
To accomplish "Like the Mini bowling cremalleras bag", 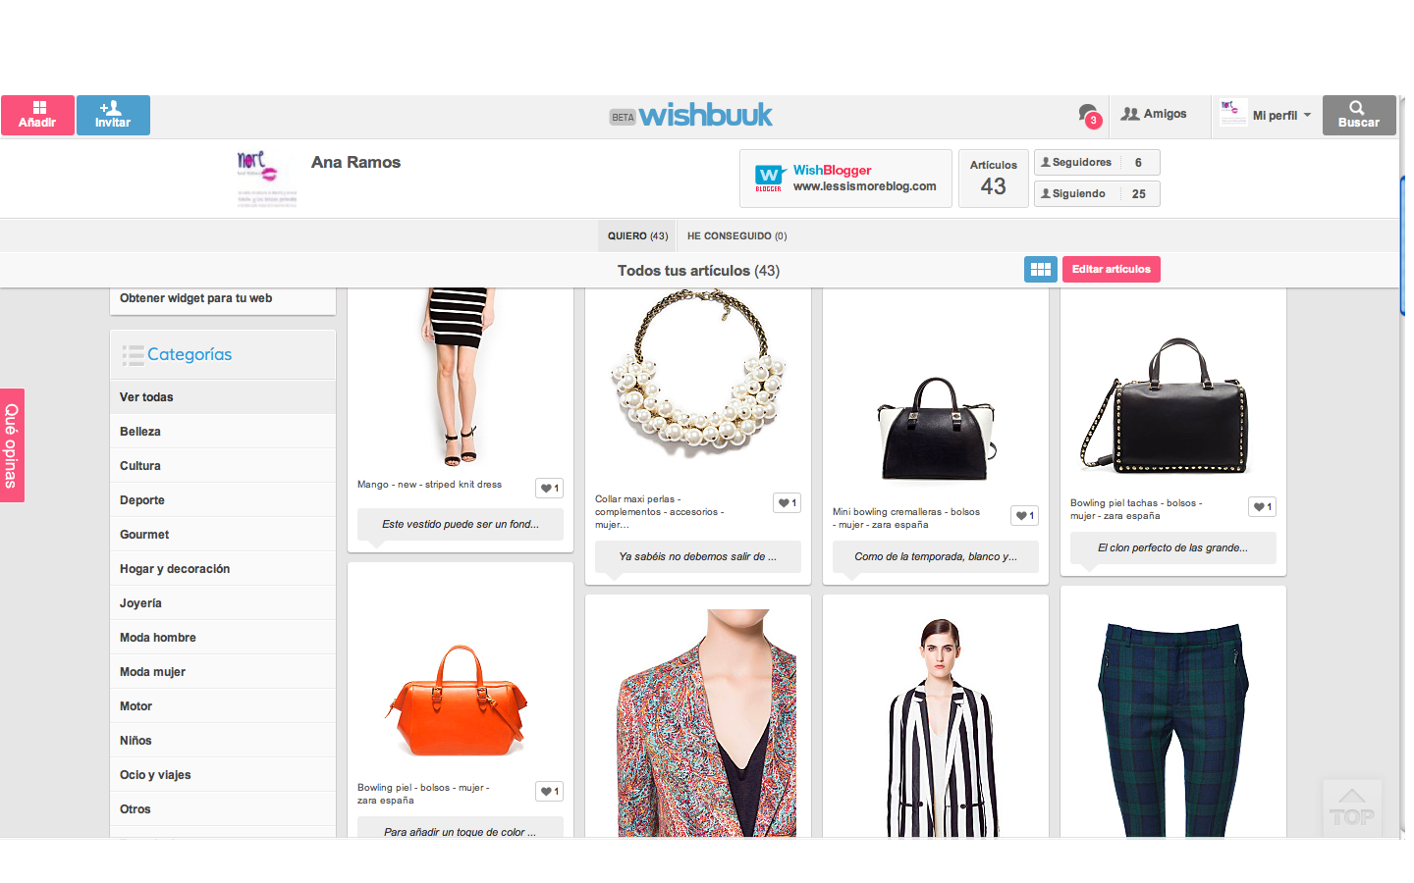I will [1024, 515].
